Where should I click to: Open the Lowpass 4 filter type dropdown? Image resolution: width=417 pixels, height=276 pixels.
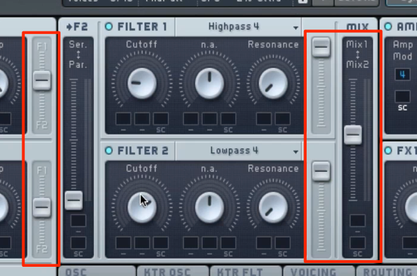pos(238,151)
